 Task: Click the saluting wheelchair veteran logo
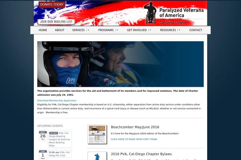point(151,13)
